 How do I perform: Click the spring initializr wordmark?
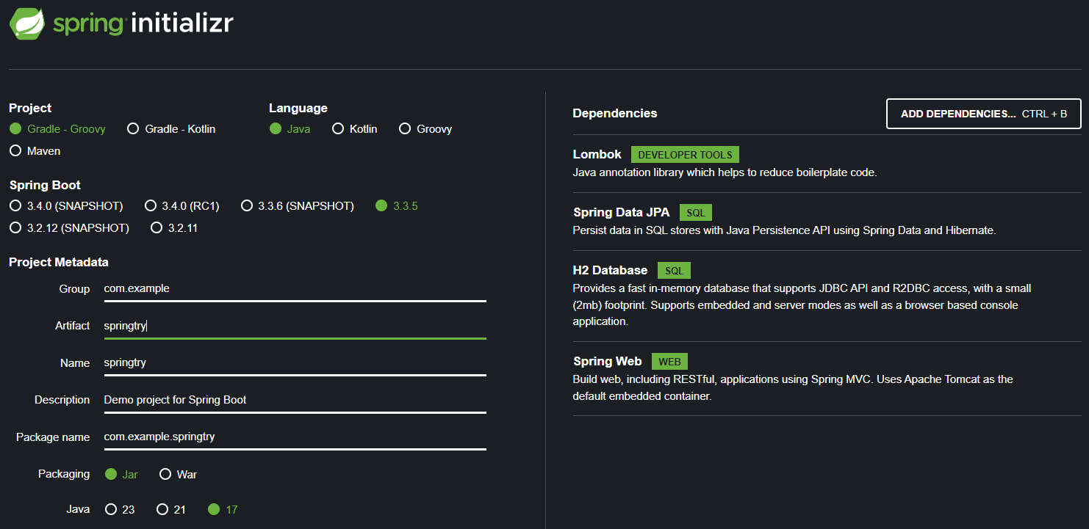(x=143, y=23)
